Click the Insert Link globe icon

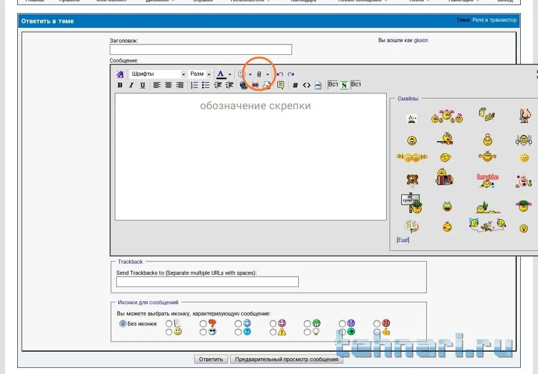(x=244, y=85)
